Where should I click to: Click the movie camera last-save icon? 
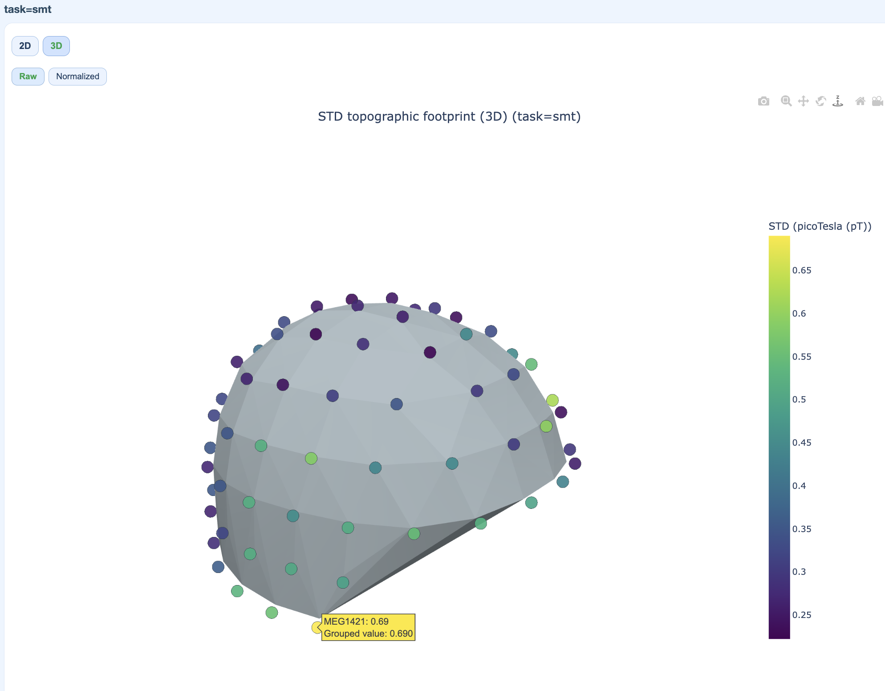877,101
